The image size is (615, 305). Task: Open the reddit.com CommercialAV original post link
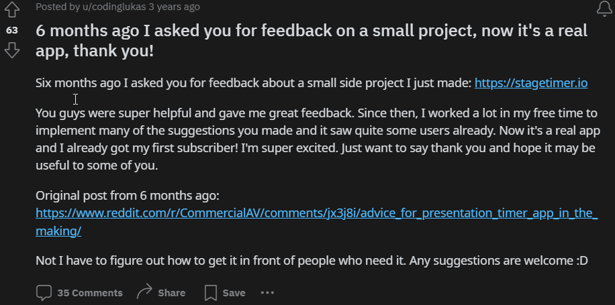[x=316, y=222]
